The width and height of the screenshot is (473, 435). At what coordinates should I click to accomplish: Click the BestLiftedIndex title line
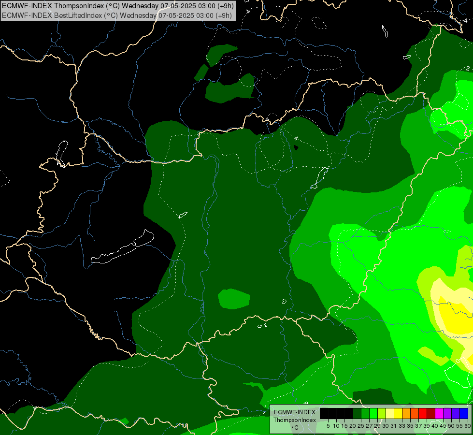(117, 15)
